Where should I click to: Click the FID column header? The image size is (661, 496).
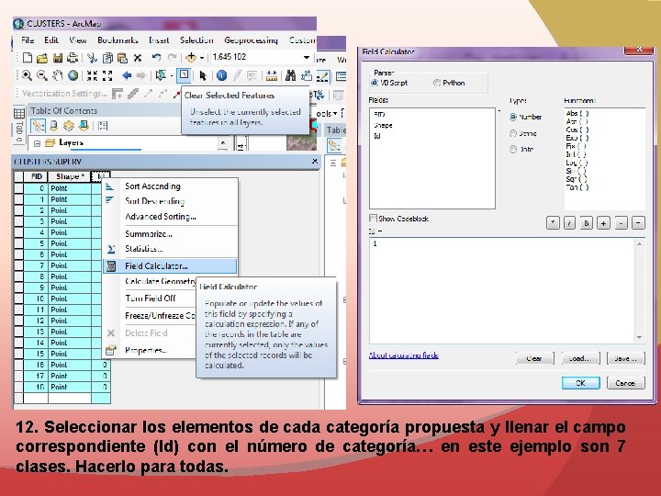click(36, 176)
